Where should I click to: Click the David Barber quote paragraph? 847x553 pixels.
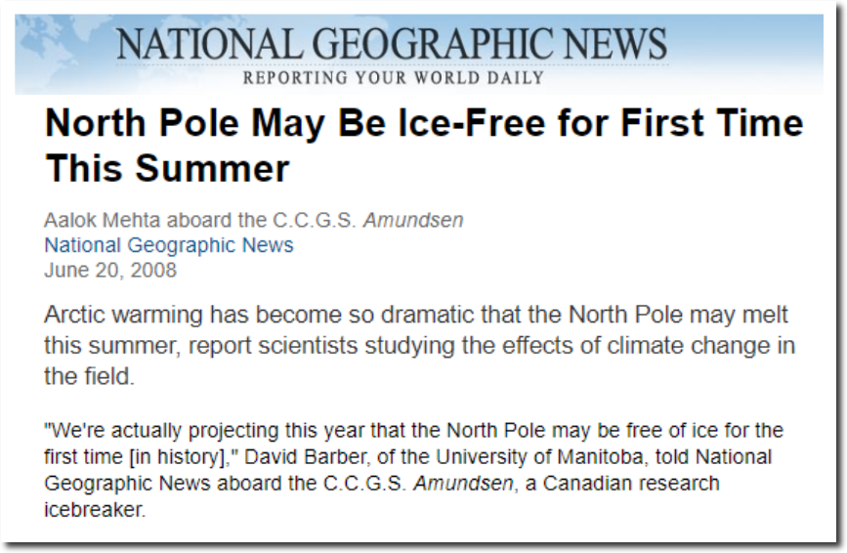tap(413, 470)
